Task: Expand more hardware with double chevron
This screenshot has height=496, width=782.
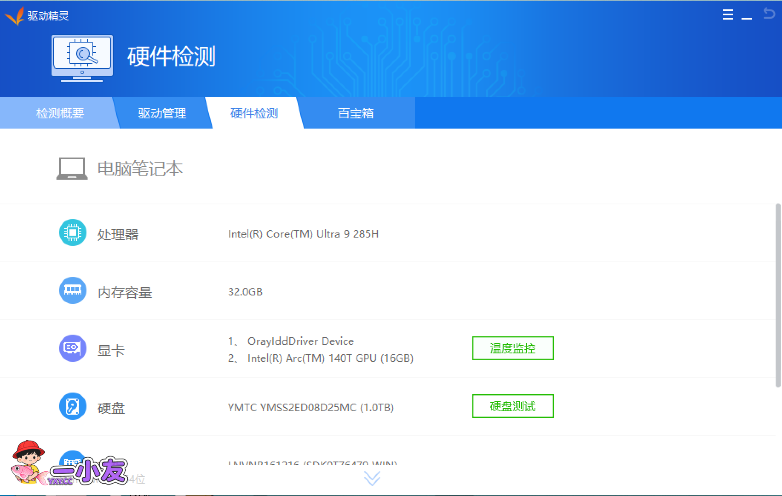Action: coord(372,479)
